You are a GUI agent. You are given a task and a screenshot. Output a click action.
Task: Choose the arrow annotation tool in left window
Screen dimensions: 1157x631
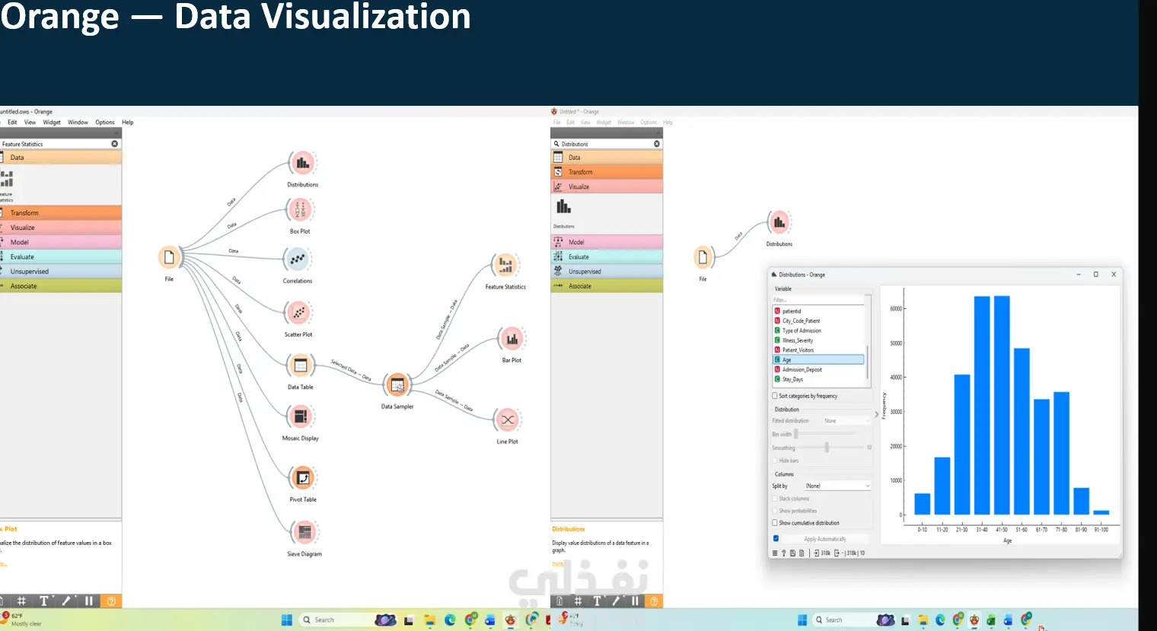click(66, 601)
